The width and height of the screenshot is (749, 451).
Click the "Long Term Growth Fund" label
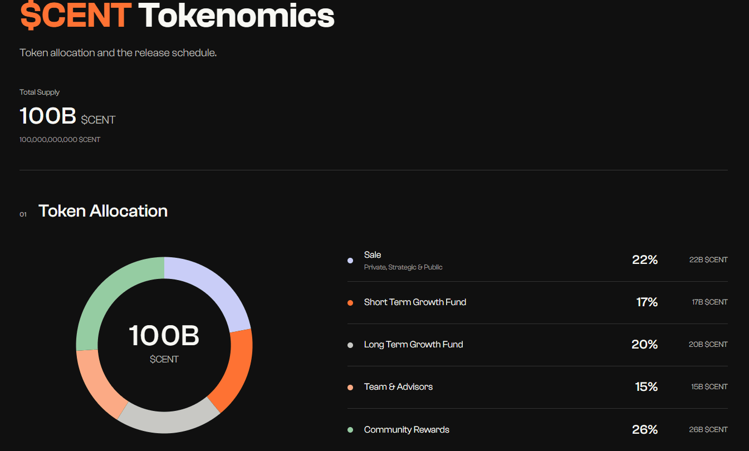413,344
